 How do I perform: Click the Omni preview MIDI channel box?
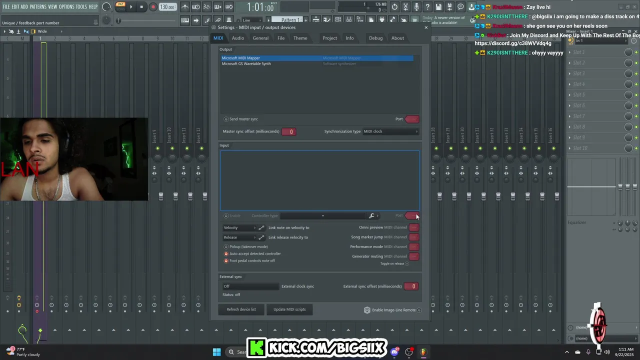pos(414,227)
